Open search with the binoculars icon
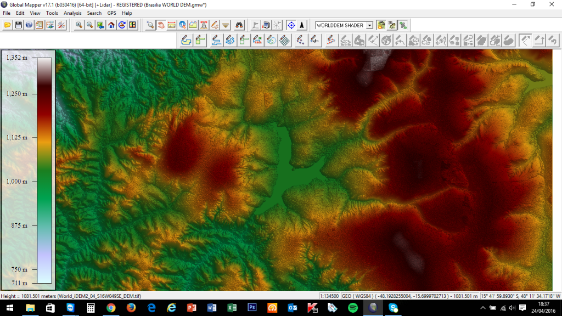The width and height of the screenshot is (562, 316). 239,25
